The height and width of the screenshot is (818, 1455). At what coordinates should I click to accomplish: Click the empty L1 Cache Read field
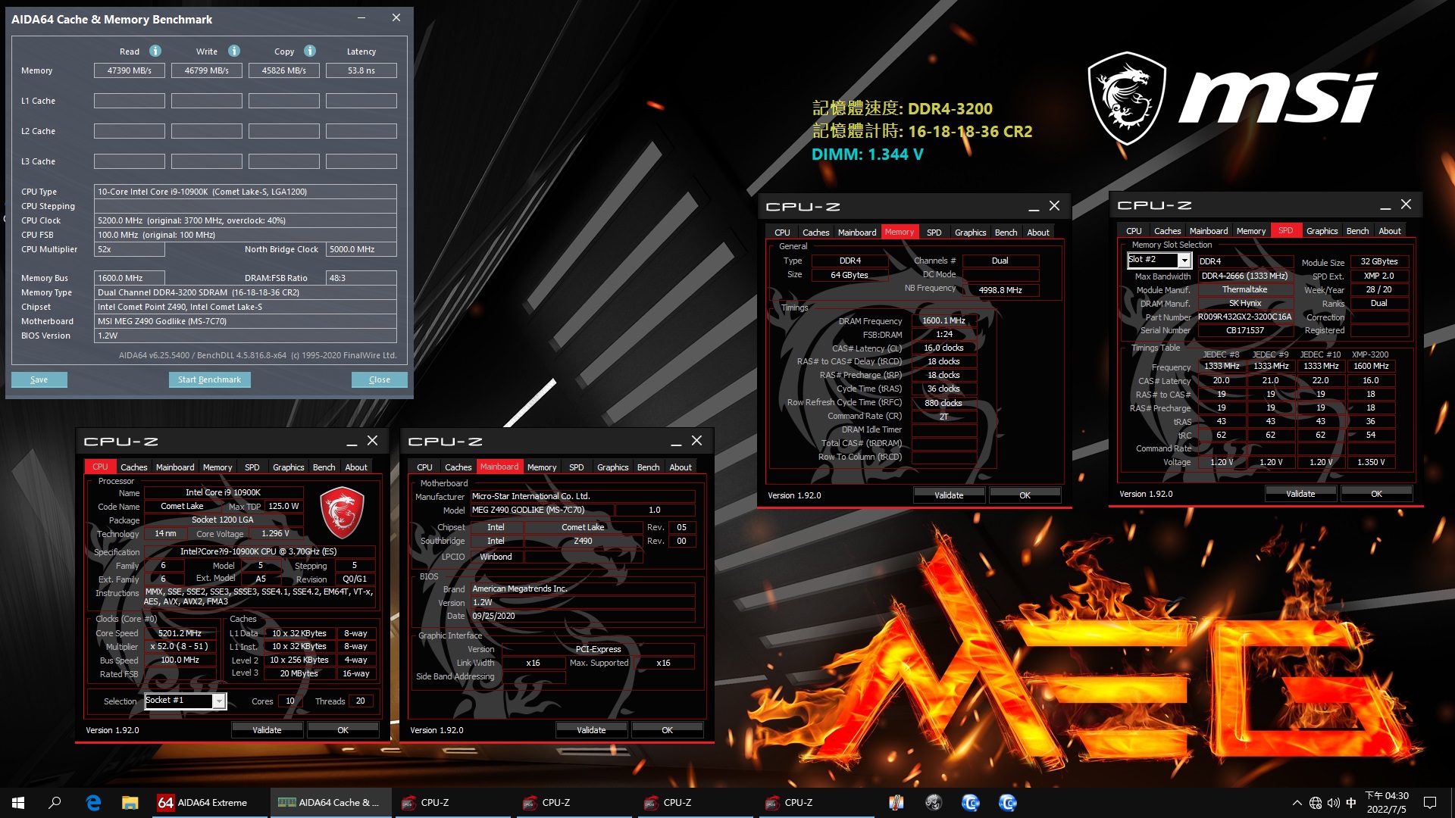130,101
